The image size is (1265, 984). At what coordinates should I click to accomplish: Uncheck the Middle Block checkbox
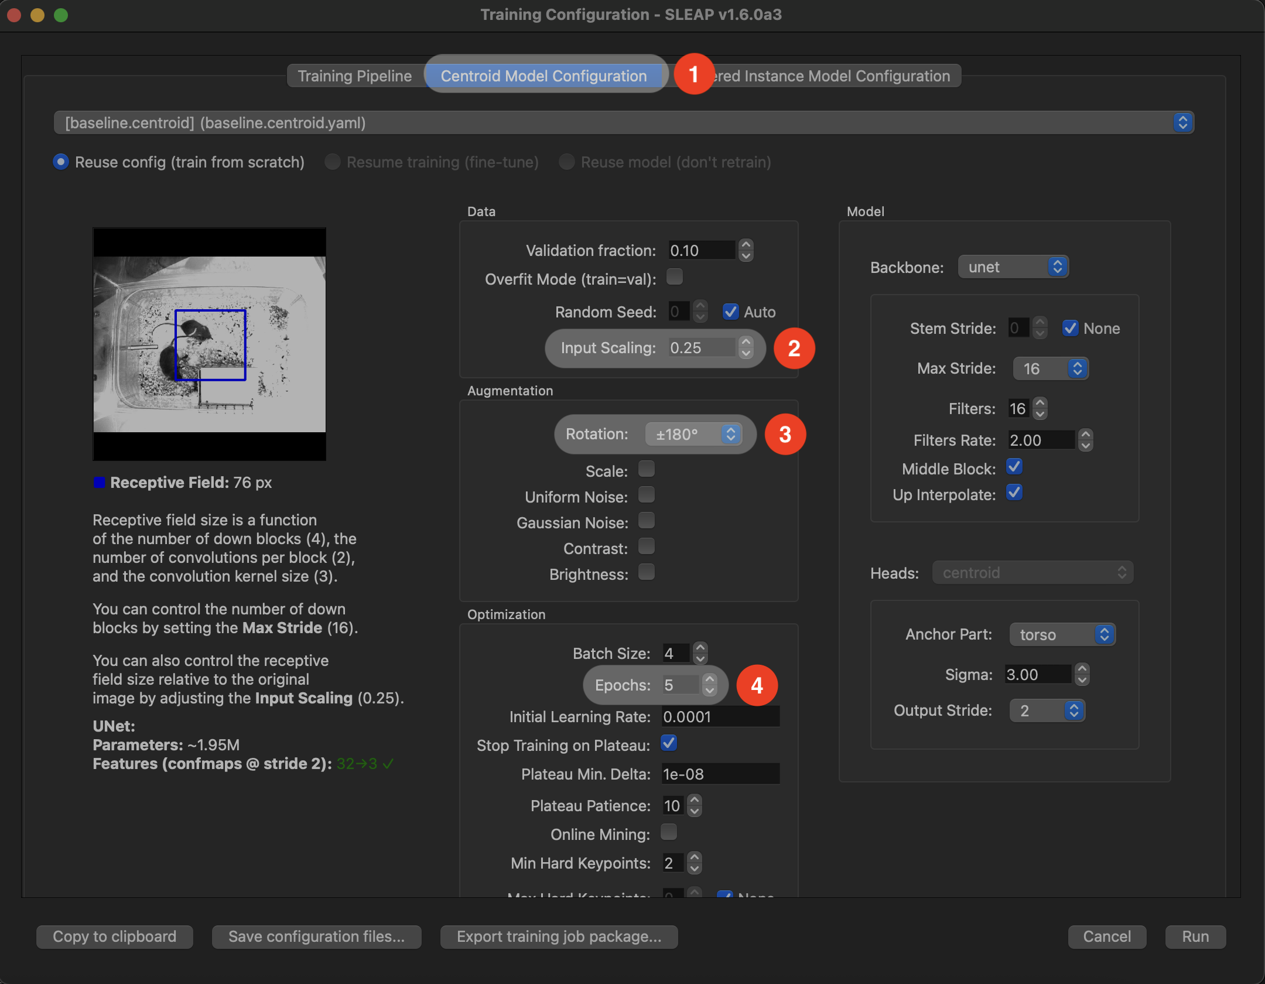1014,467
